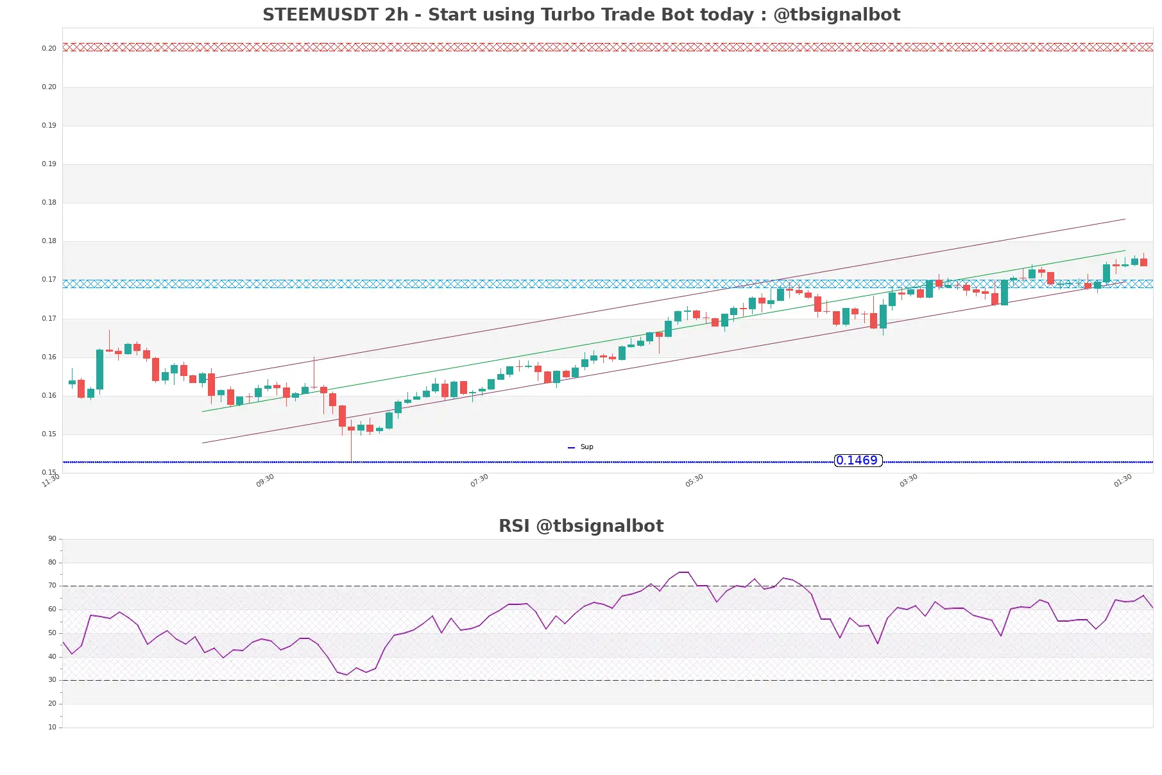Click the RSI axis value 20
Screen dimensions: 1162x775
(x=52, y=704)
